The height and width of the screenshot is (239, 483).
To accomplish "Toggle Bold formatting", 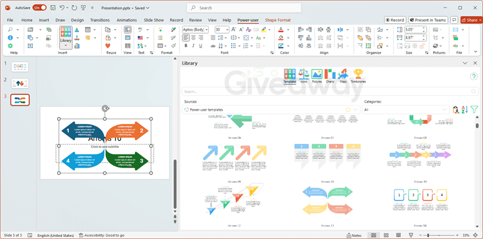I will pyautogui.click(x=186, y=46).
